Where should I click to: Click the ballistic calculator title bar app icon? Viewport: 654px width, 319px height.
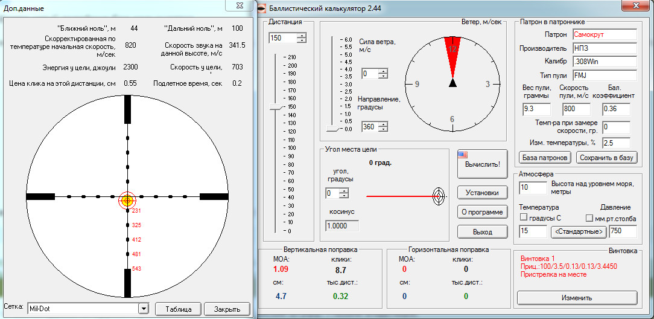coord(262,7)
